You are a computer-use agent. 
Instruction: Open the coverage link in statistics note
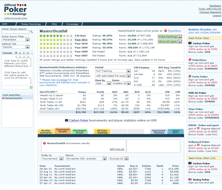pos(62,80)
